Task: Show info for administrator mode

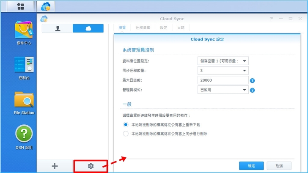Action: 252,90
